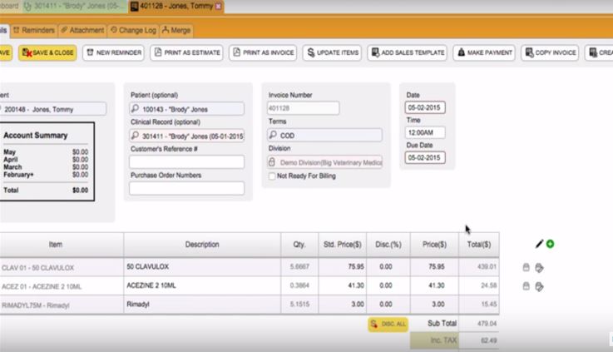Click the Save & Close button
613x352 pixels.
coord(47,52)
